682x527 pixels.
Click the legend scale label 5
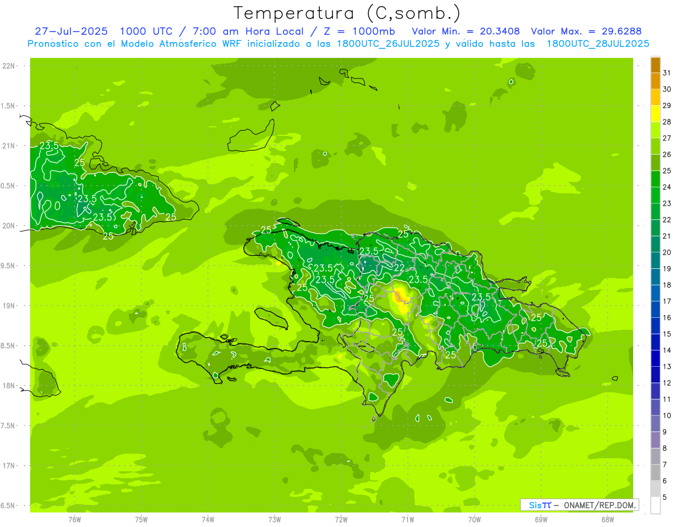665,497
